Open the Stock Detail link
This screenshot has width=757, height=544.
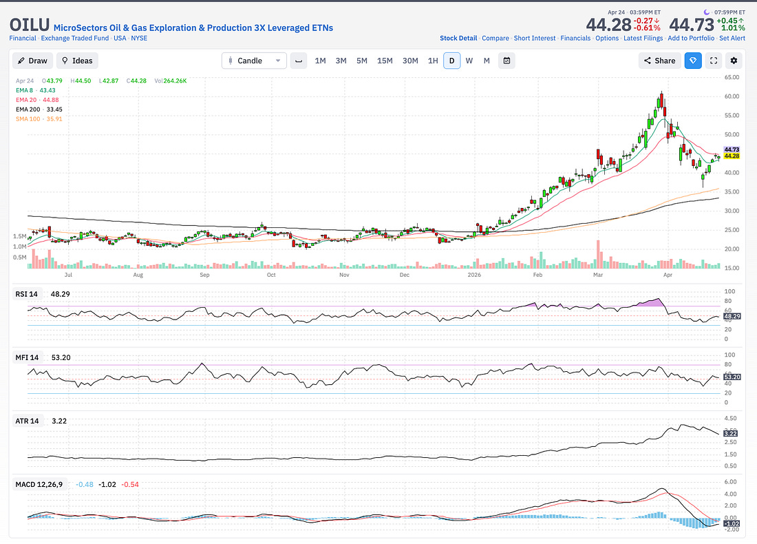click(x=458, y=38)
